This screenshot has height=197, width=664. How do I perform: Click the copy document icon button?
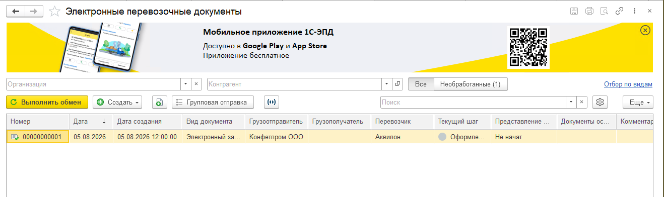click(159, 102)
